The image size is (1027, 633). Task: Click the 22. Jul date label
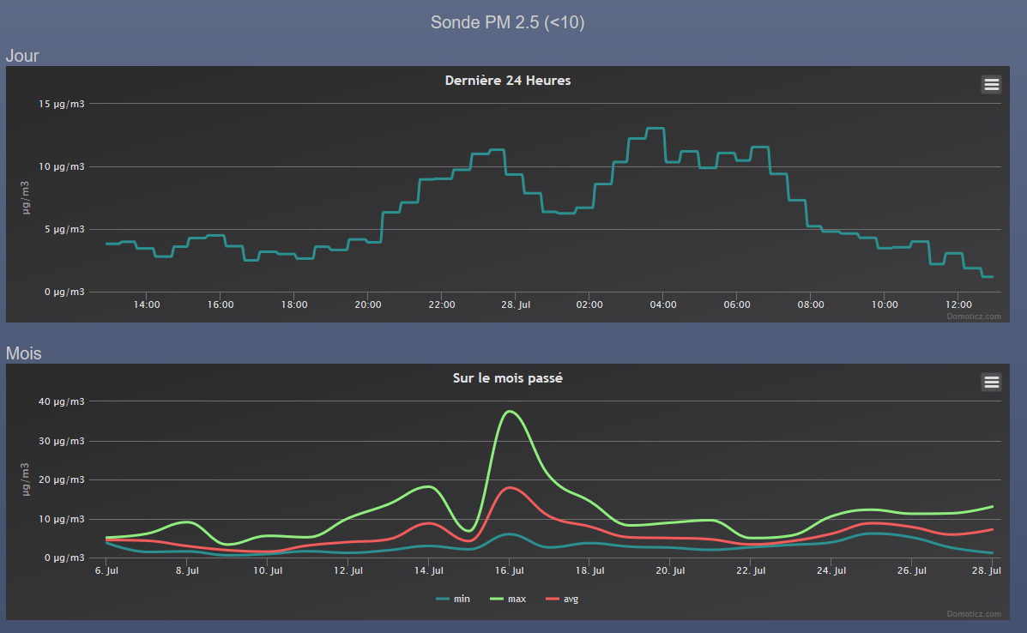(x=751, y=570)
